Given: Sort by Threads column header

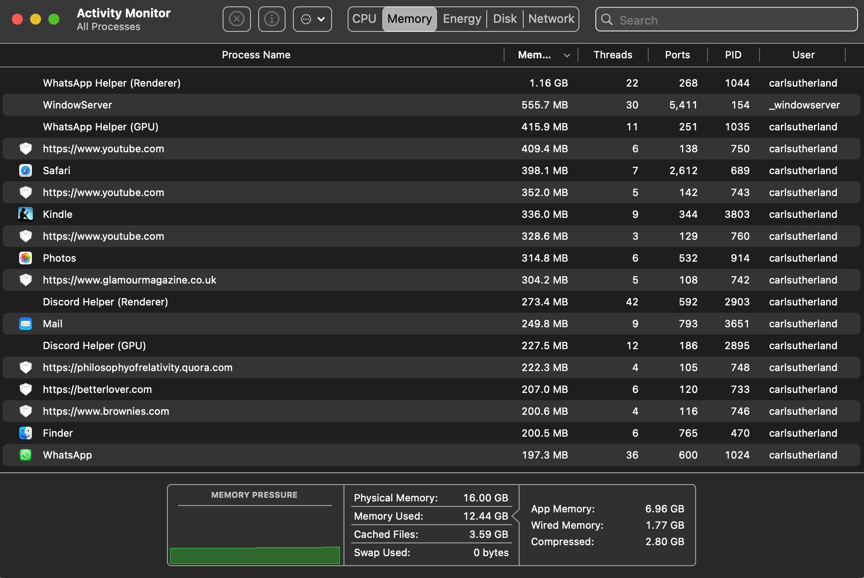Looking at the screenshot, I should [613, 55].
